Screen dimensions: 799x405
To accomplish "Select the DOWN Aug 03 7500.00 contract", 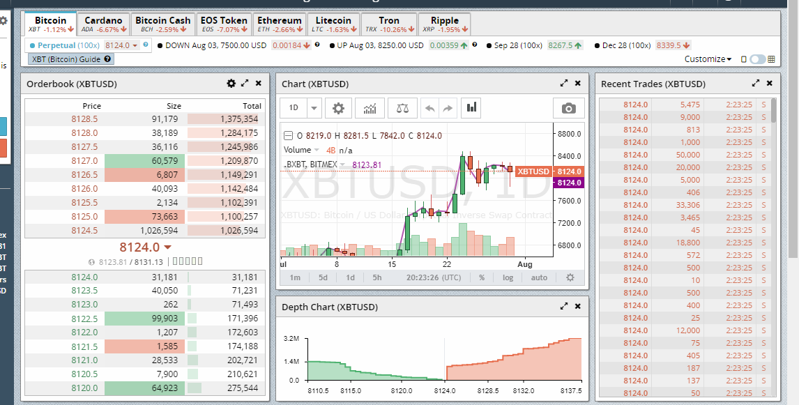I will click(216, 45).
